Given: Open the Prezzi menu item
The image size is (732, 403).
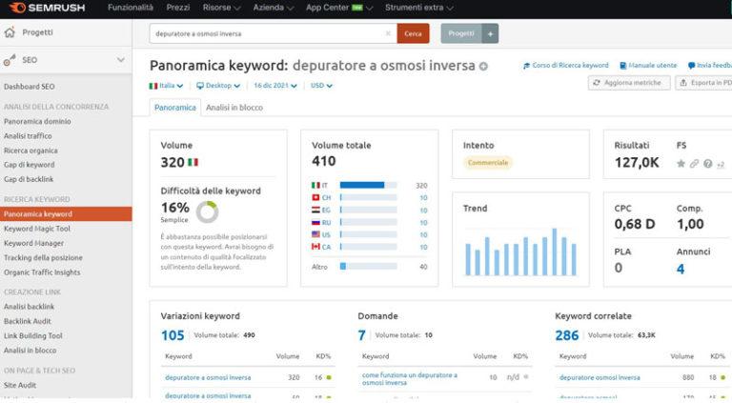Looking at the screenshot, I should 178,8.
